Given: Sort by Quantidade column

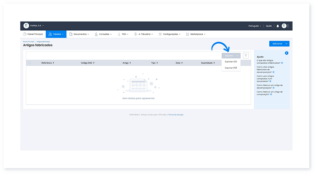Looking at the screenshot, I should [x=208, y=63].
